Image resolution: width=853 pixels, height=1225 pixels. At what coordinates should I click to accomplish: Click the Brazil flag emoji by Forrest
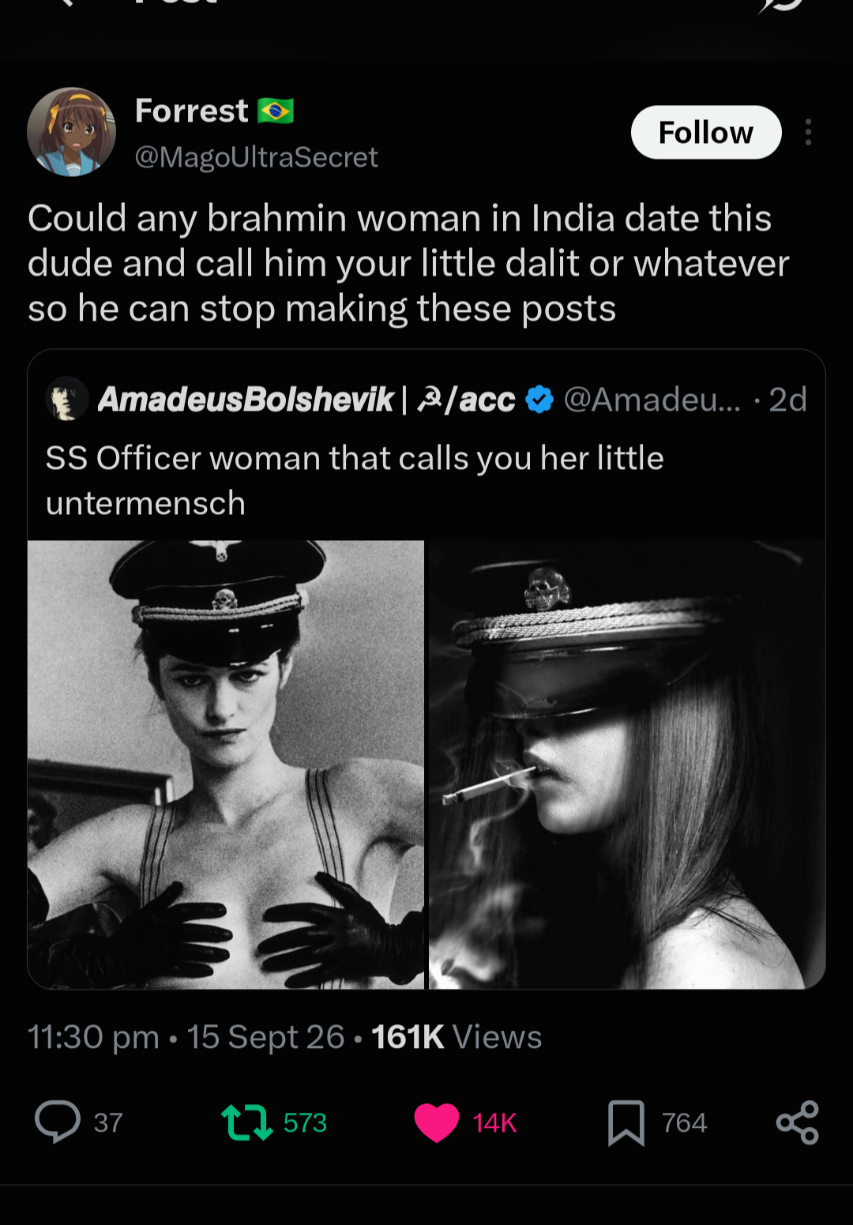(x=276, y=111)
